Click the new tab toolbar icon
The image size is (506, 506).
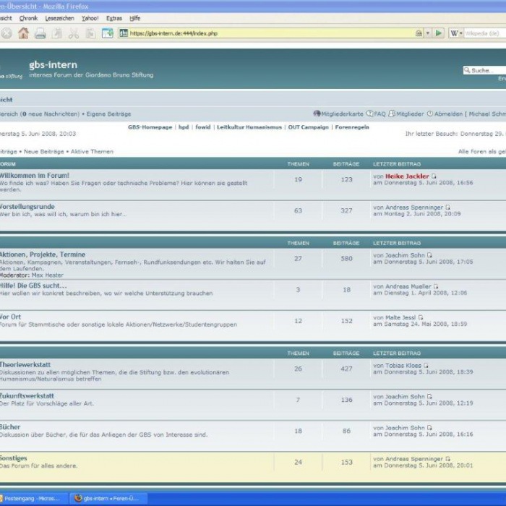[108, 33]
